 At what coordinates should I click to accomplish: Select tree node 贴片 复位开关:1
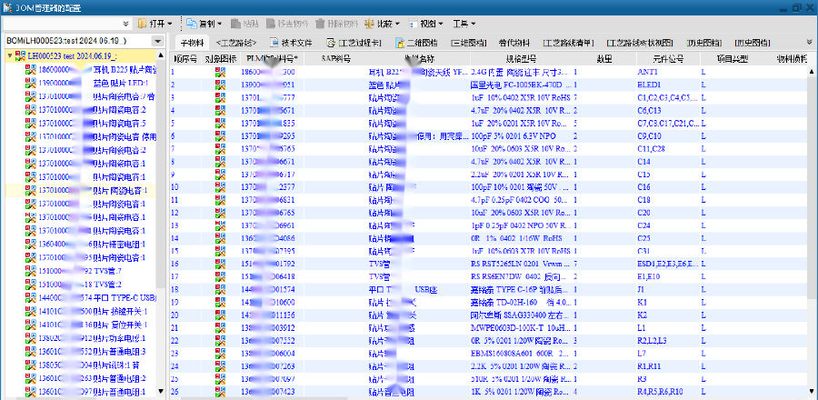click(x=120, y=325)
